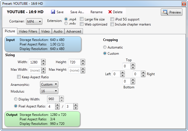Viewport: 188px width, 131px height.
Task: Decrease Left cropping value
Action: pos(122,75)
